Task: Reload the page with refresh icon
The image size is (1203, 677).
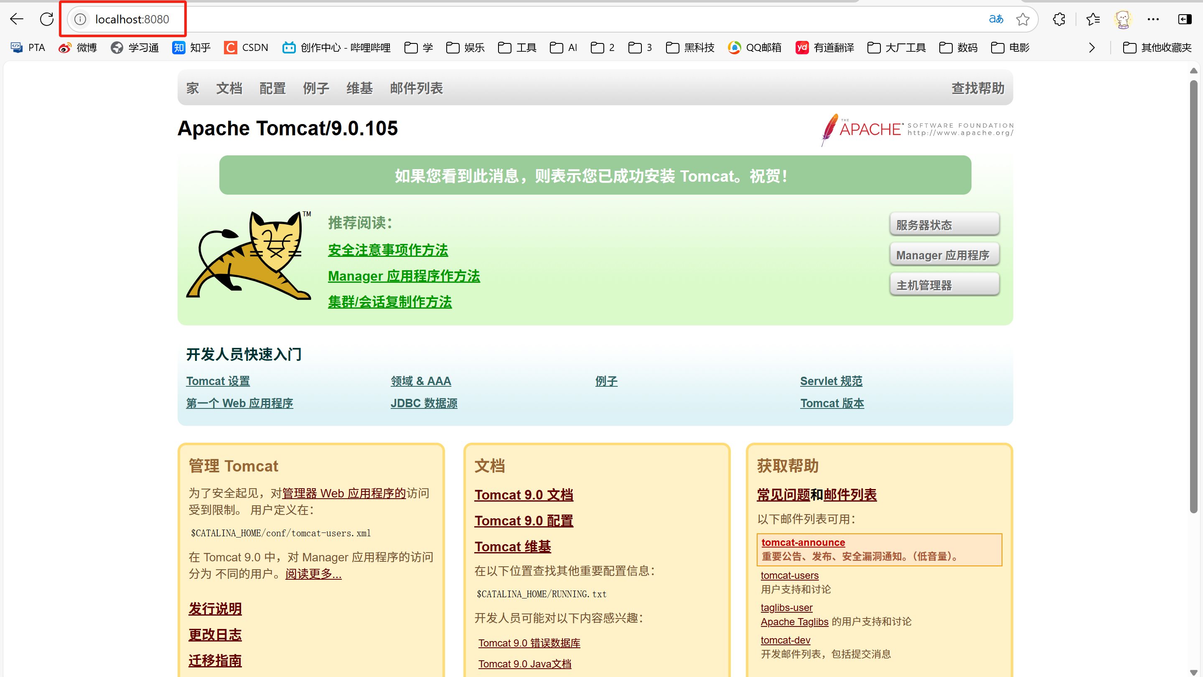Action: [46, 19]
